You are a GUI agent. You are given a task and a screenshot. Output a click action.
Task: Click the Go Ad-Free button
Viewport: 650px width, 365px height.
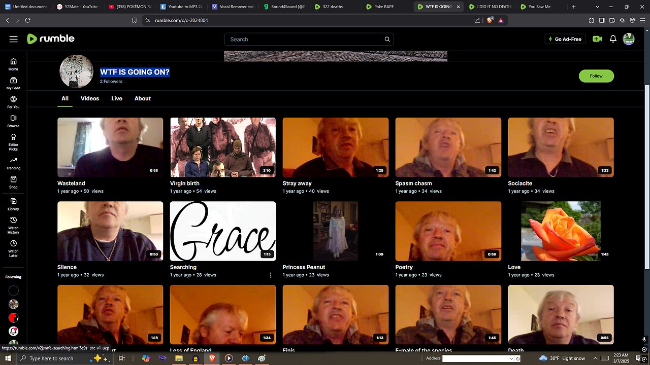click(x=565, y=39)
